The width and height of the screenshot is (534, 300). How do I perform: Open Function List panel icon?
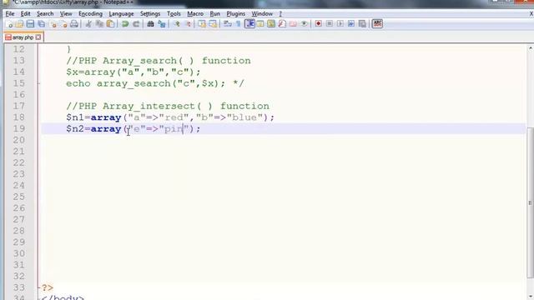click(282, 24)
